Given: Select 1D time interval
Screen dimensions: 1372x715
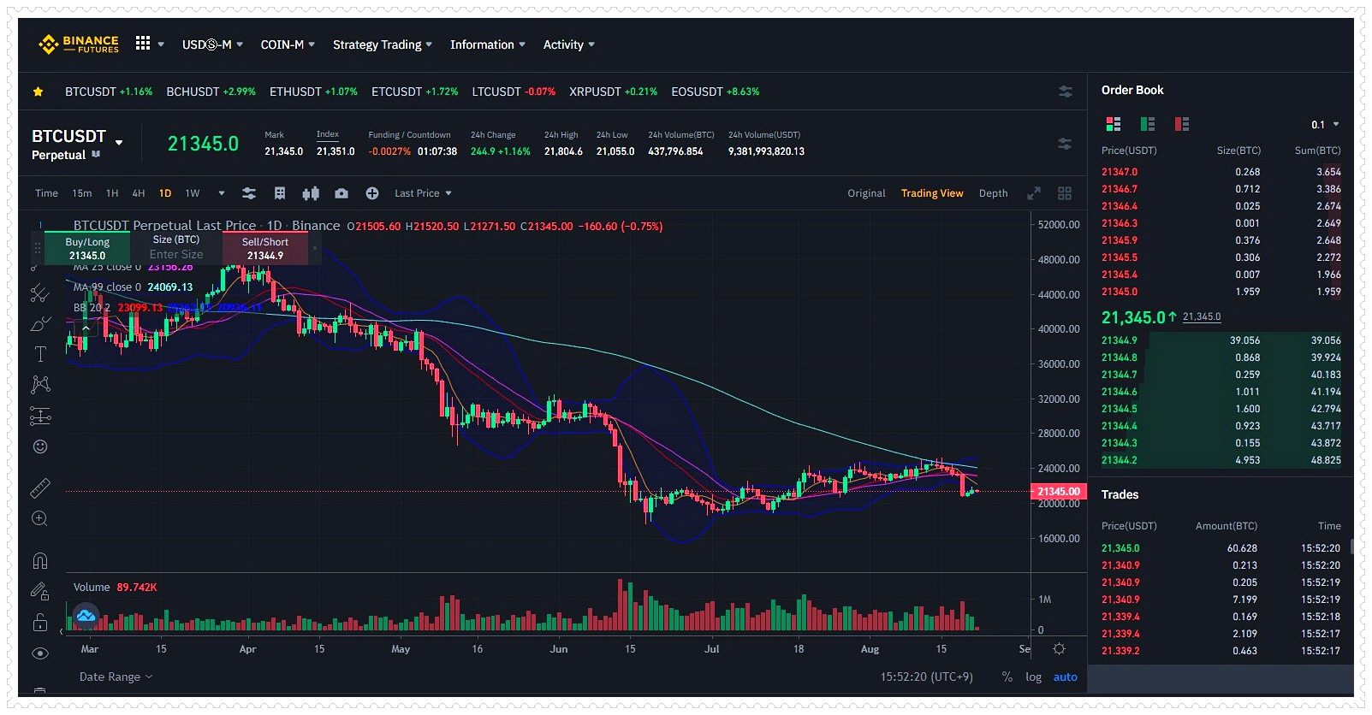Looking at the screenshot, I should pos(165,193).
